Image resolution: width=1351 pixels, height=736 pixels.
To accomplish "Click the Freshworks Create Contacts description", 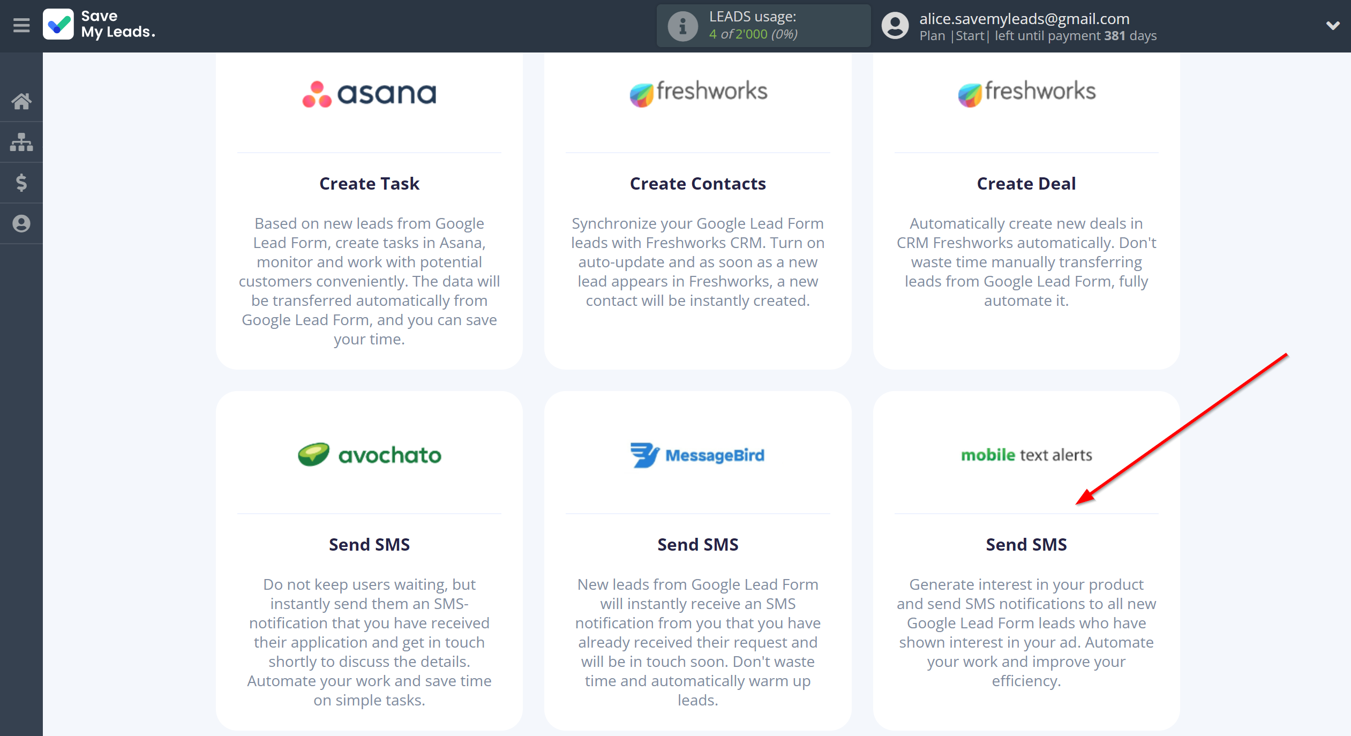I will [698, 262].
